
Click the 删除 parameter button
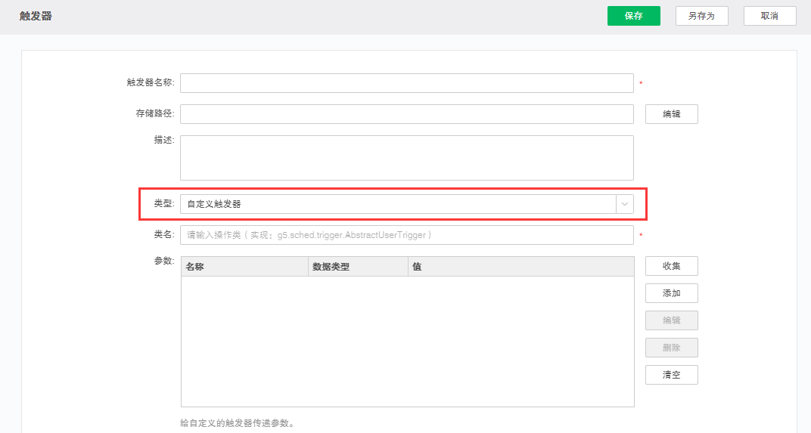[671, 348]
